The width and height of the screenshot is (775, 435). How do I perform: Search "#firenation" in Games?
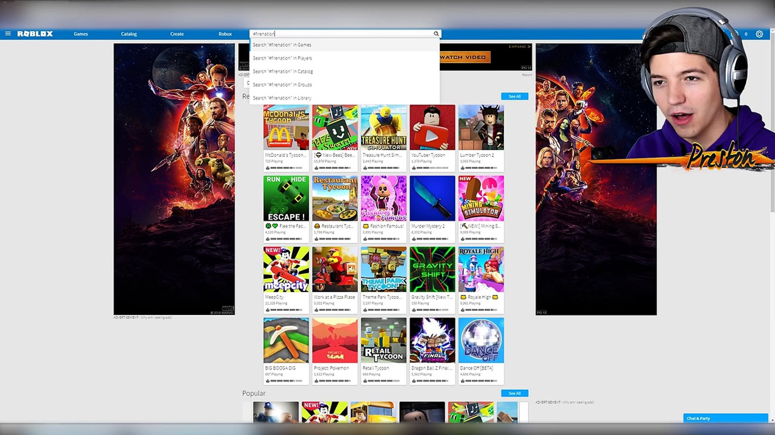coord(344,45)
